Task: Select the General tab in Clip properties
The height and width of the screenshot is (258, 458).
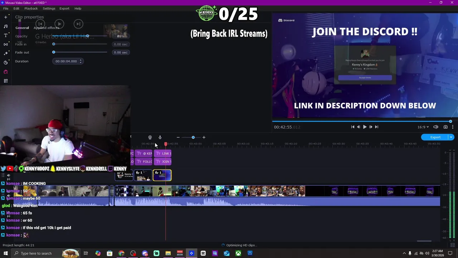Action: tap(22, 28)
